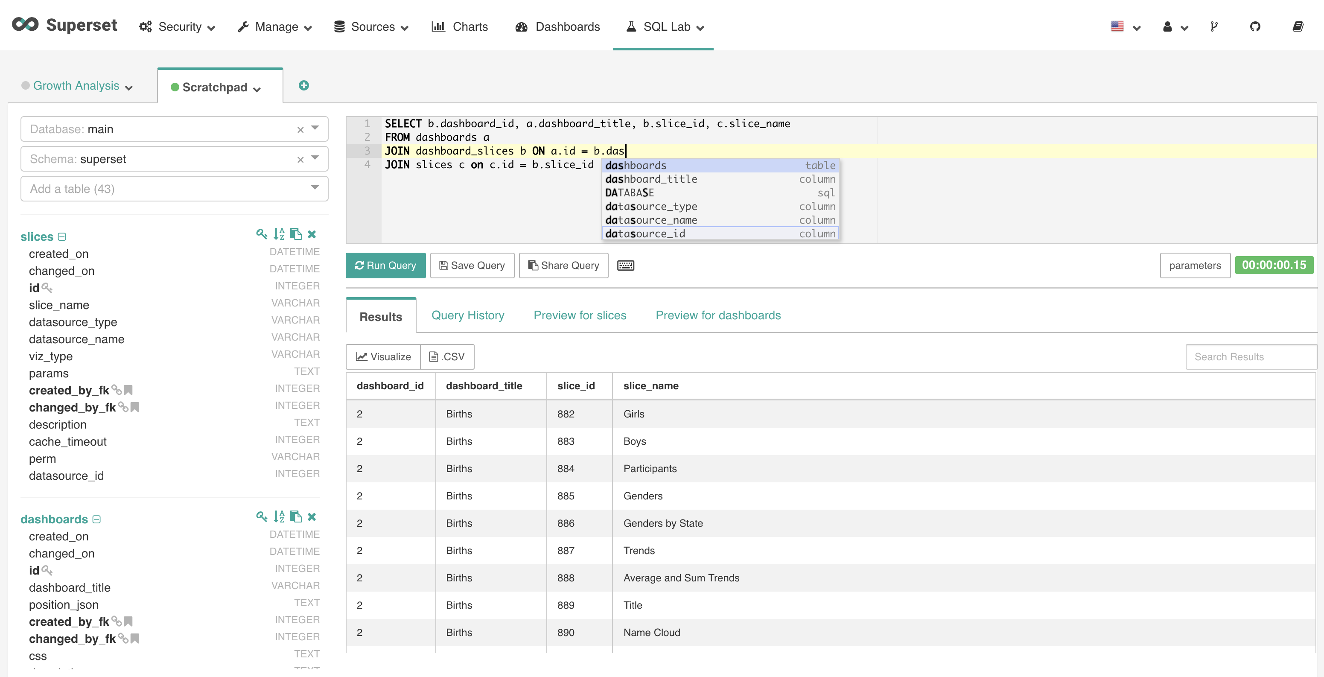Viewport: 1324px width, 677px height.
Task: Copy SELECT statement for slices table
Action: click(295, 234)
